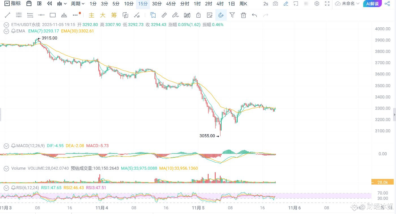
Task: Click the MACD alert bell icon
Action: coord(13,146)
